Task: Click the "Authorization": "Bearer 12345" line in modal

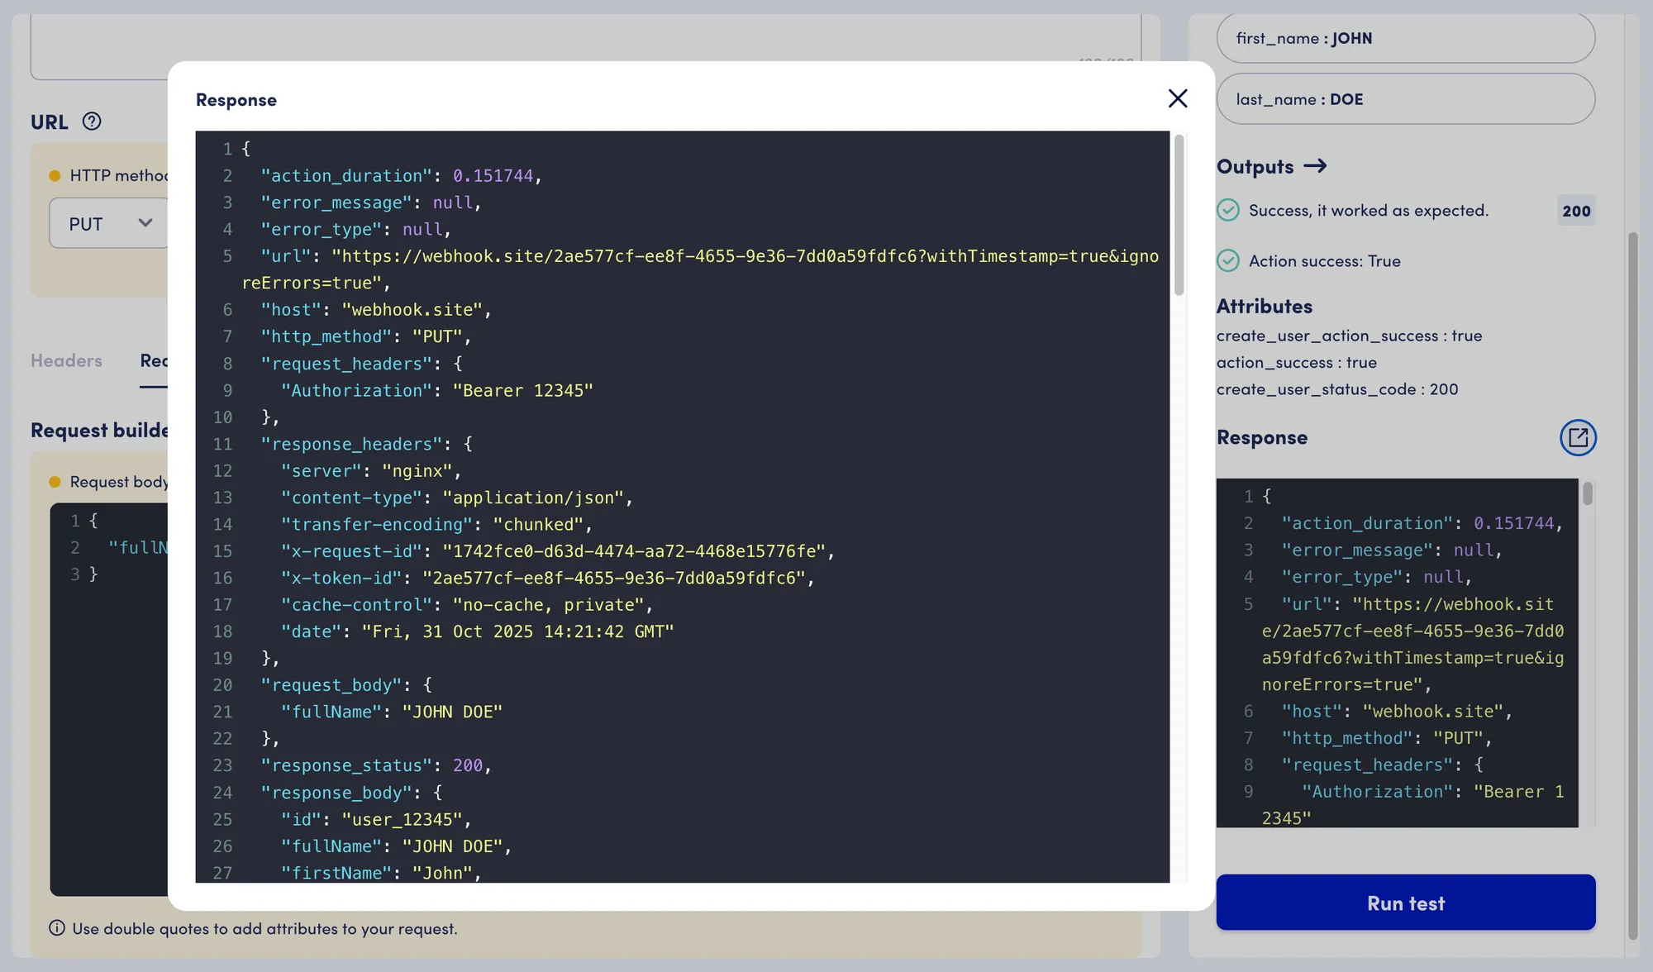Action: pos(436,390)
